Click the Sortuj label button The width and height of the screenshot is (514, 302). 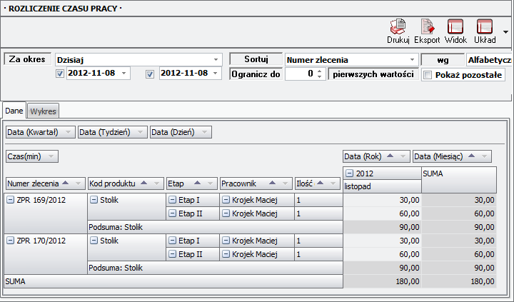coord(256,59)
